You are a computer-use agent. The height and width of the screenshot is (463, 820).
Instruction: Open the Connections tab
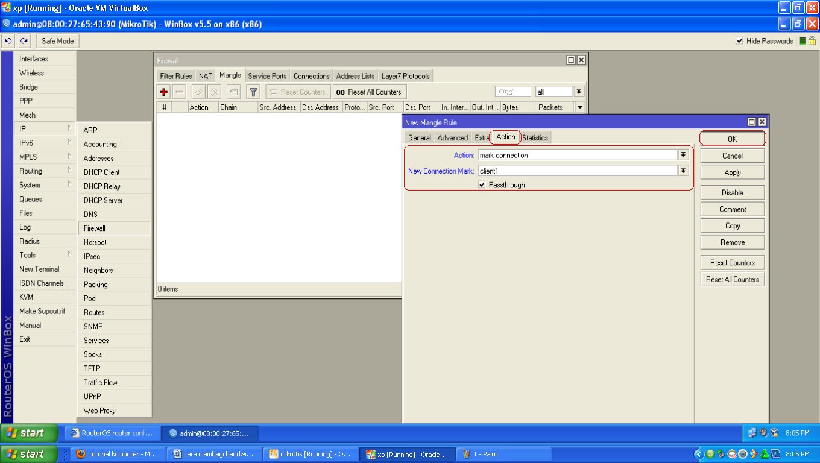(312, 76)
